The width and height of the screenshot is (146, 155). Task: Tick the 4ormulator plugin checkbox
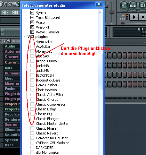click(32, 42)
